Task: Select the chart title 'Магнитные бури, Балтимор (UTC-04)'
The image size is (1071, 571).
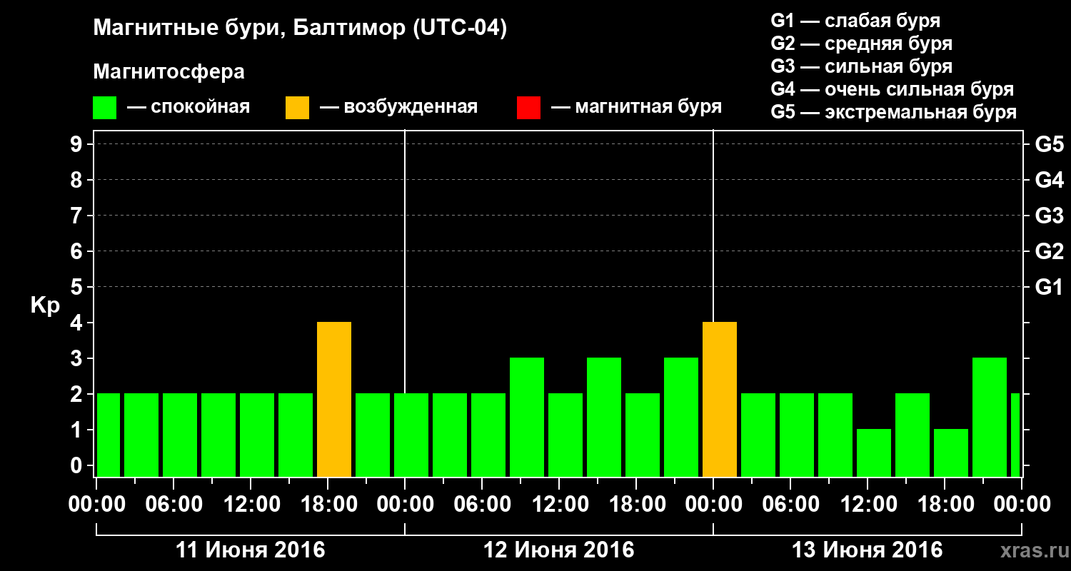Action: click(300, 29)
